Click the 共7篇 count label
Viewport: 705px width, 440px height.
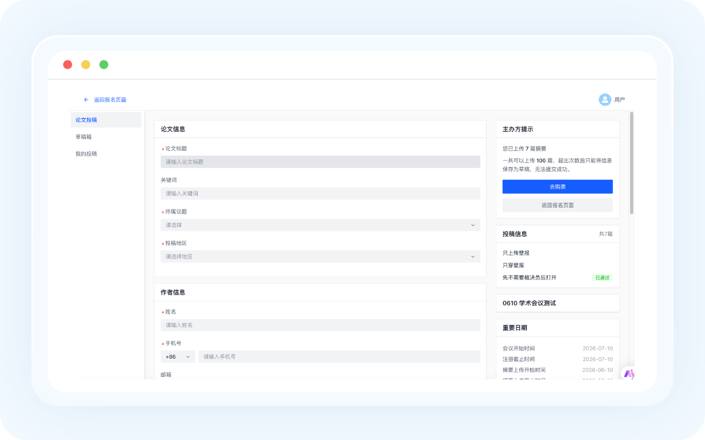click(606, 234)
